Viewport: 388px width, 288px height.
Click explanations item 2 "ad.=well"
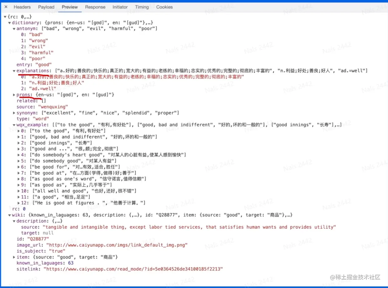43,89
